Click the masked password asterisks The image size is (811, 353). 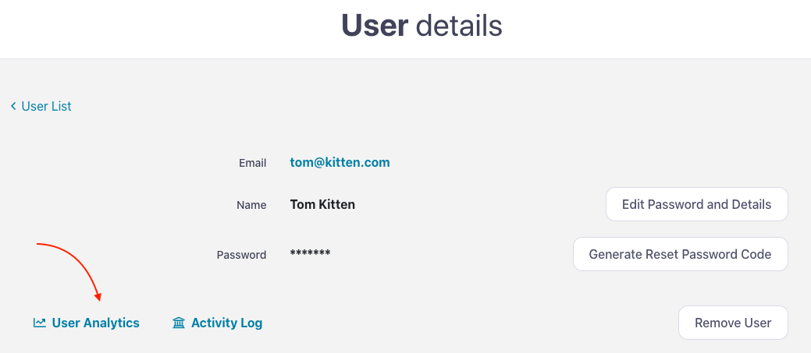point(310,254)
